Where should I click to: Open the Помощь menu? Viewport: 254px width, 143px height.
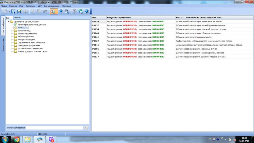click(67, 6)
